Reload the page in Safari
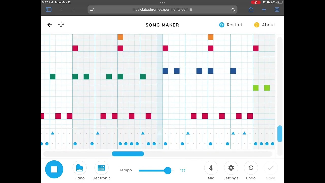325x183 pixels. tap(233, 10)
